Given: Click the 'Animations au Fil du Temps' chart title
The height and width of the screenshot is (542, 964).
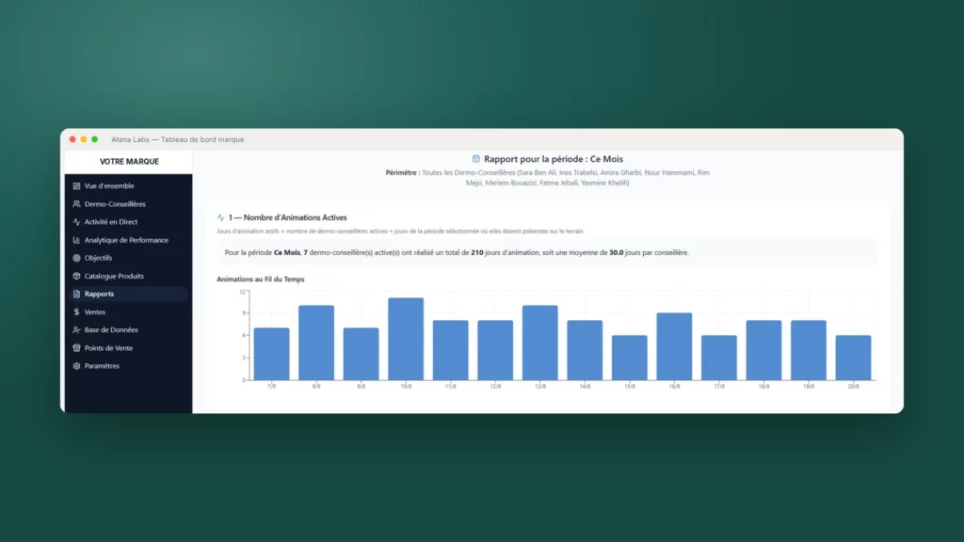Looking at the screenshot, I should 261,279.
